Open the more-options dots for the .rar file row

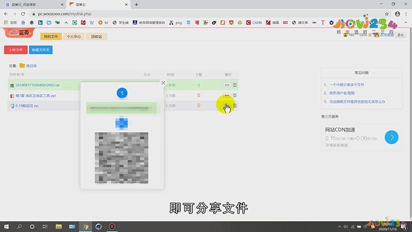[227, 85]
